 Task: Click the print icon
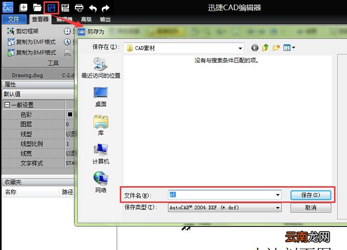(79, 8)
